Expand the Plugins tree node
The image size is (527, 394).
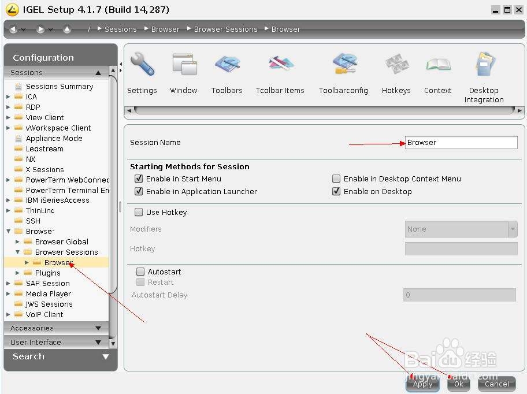17,273
